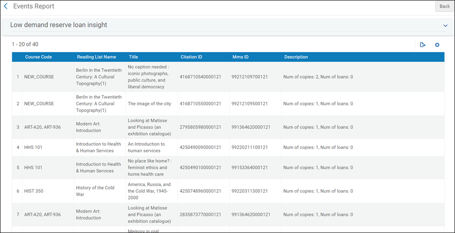Image resolution: width=455 pixels, height=233 pixels.
Task: Click Citation ID 4168710540000121
Action: pos(200,77)
